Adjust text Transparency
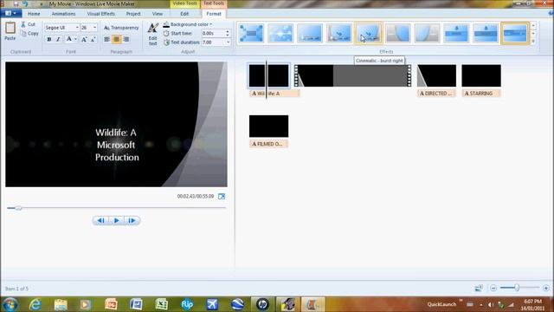The width and height of the screenshot is (554, 312). pos(121,28)
